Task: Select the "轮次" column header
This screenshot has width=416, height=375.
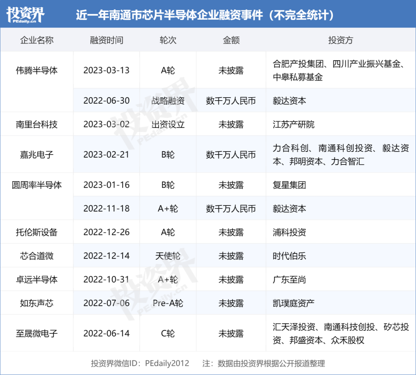Action: tap(168, 40)
